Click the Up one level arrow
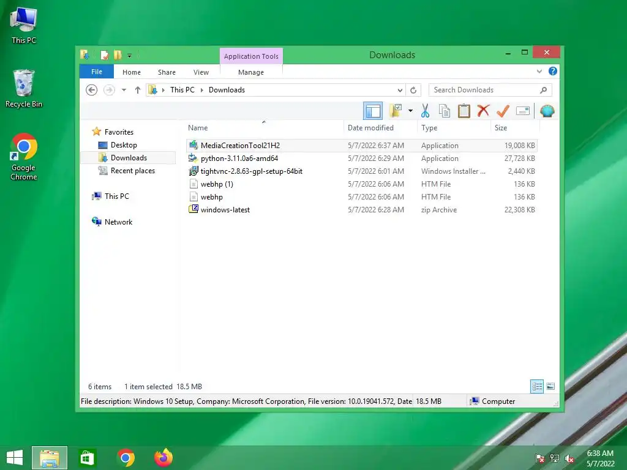This screenshot has height=470, width=627. [x=138, y=90]
